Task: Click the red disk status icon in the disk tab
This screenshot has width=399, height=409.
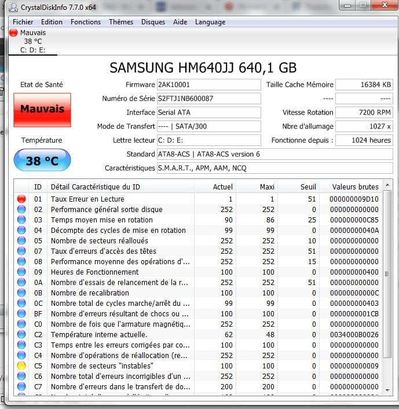Action: (x=13, y=32)
